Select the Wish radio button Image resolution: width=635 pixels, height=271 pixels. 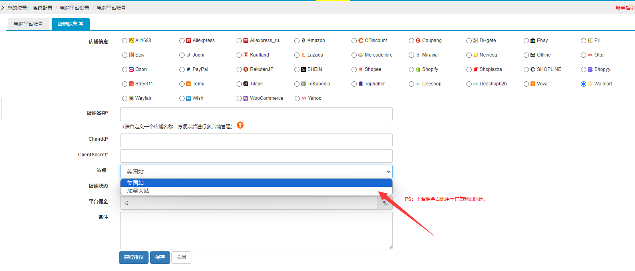coord(182,98)
